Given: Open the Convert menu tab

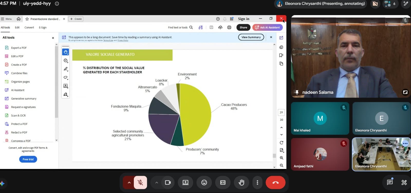Looking at the screenshot, I should point(29,27).
